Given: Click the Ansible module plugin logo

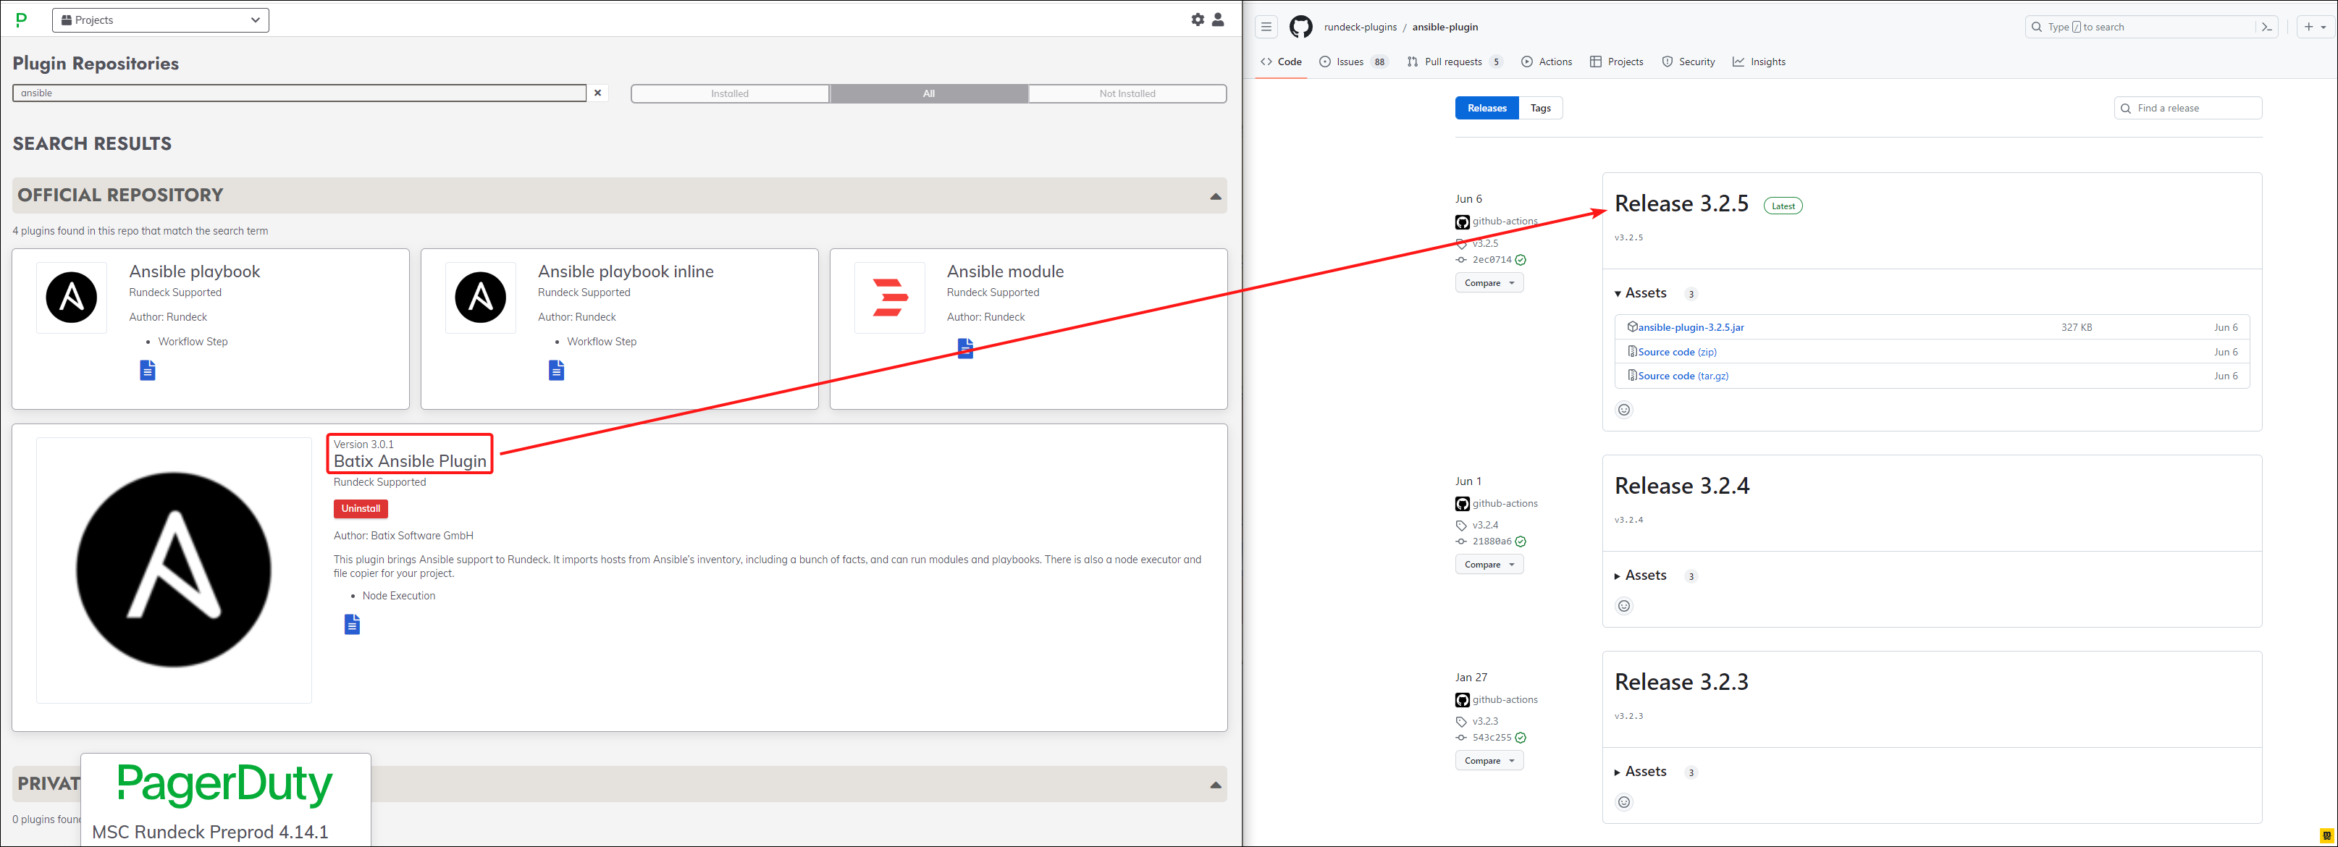Looking at the screenshot, I should [889, 297].
